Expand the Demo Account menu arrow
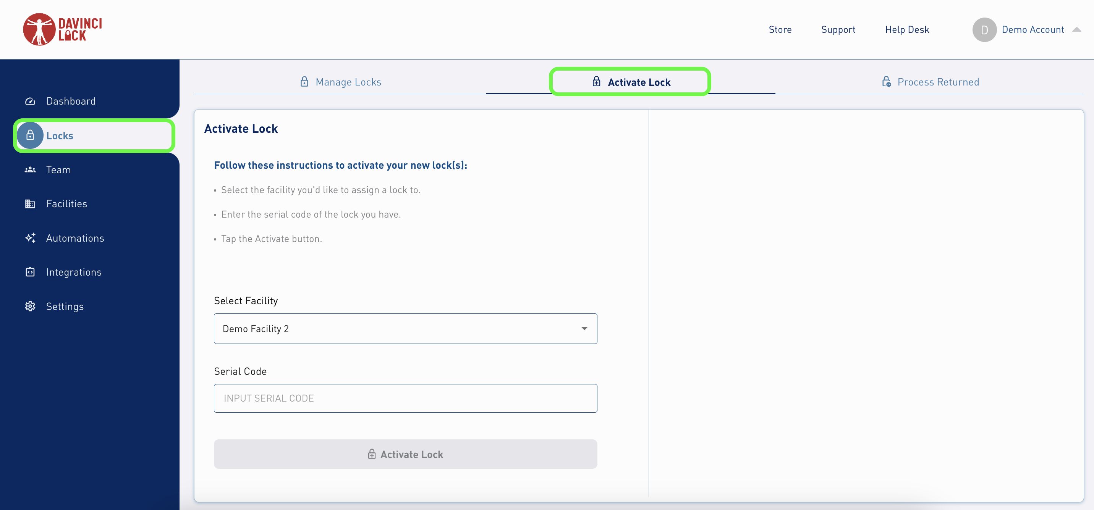The height and width of the screenshot is (510, 1094). coord(1076,30)
